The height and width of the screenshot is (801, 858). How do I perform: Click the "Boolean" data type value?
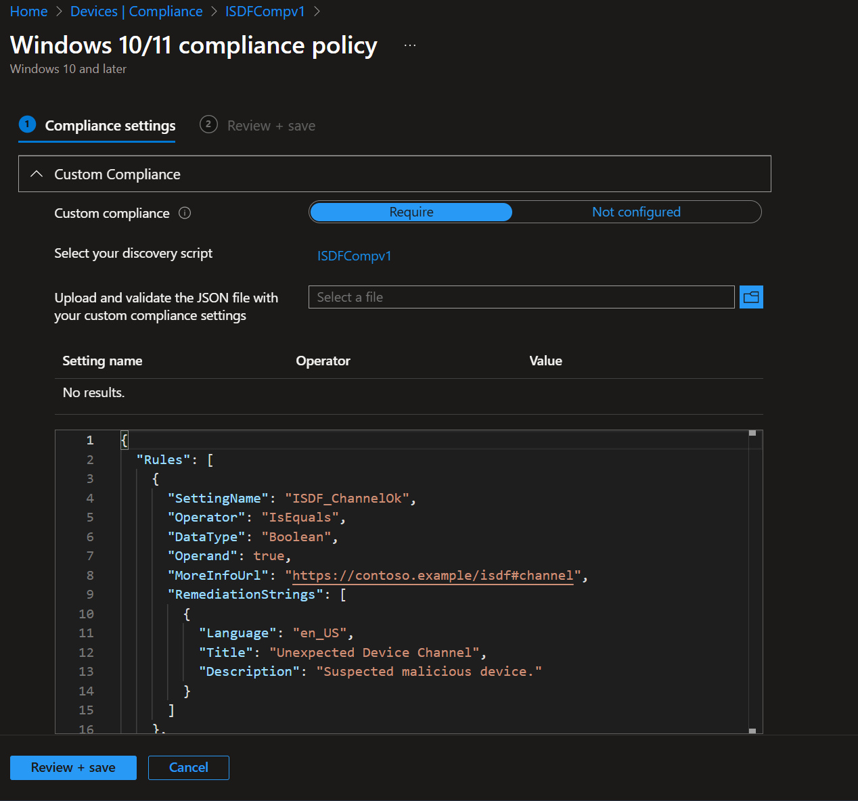(x=296, y=536)
